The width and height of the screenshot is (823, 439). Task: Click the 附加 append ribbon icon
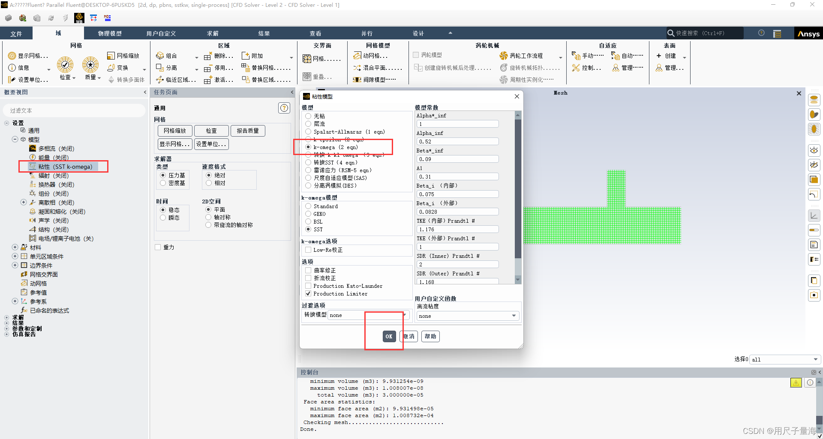coord(246,56)
